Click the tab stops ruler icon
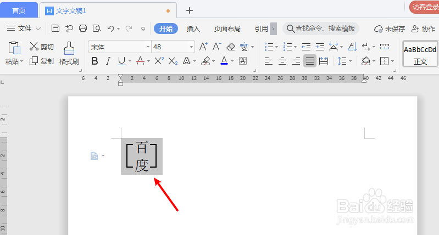The width and height of the screenshot is (439, 235). [385, 47]
